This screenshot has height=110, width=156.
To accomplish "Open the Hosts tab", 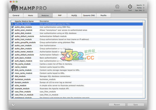I will 30,15.
